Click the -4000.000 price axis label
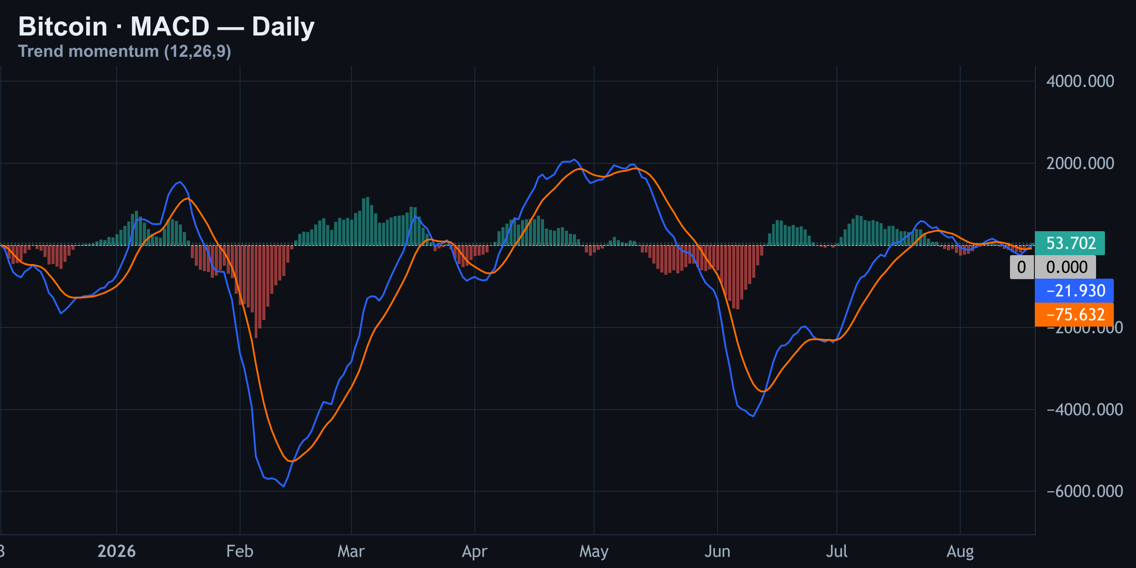 coord(1085,410)
